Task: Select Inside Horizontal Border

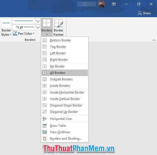Action: (65, 92)
